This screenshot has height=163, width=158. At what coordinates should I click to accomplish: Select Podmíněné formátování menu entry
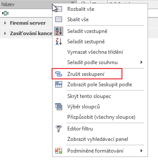coord(100,151)
